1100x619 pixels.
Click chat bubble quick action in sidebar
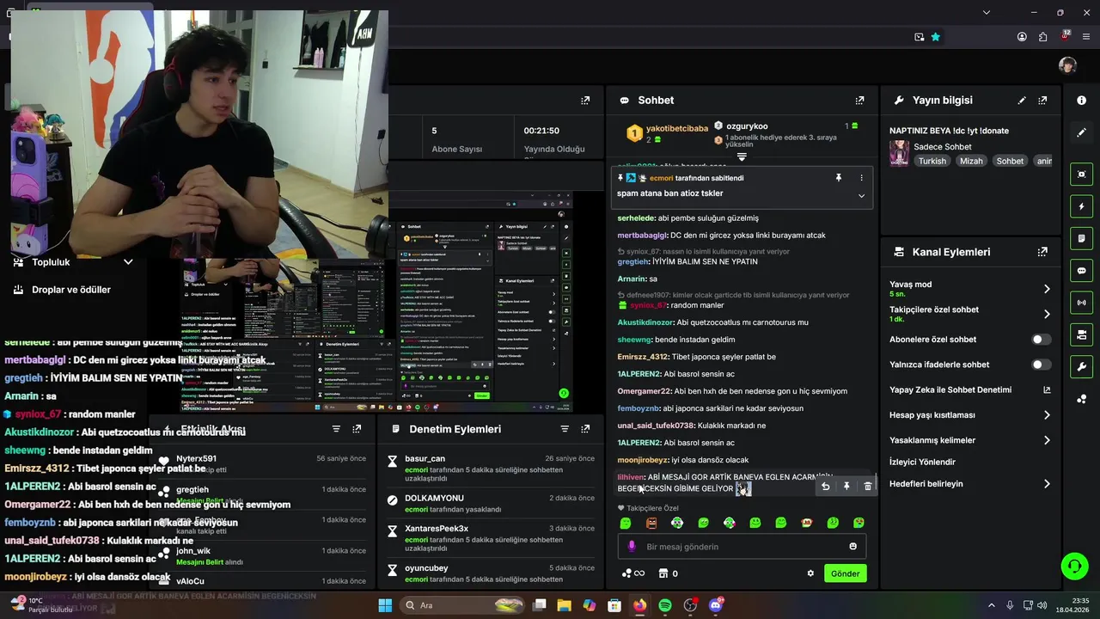1081,270
